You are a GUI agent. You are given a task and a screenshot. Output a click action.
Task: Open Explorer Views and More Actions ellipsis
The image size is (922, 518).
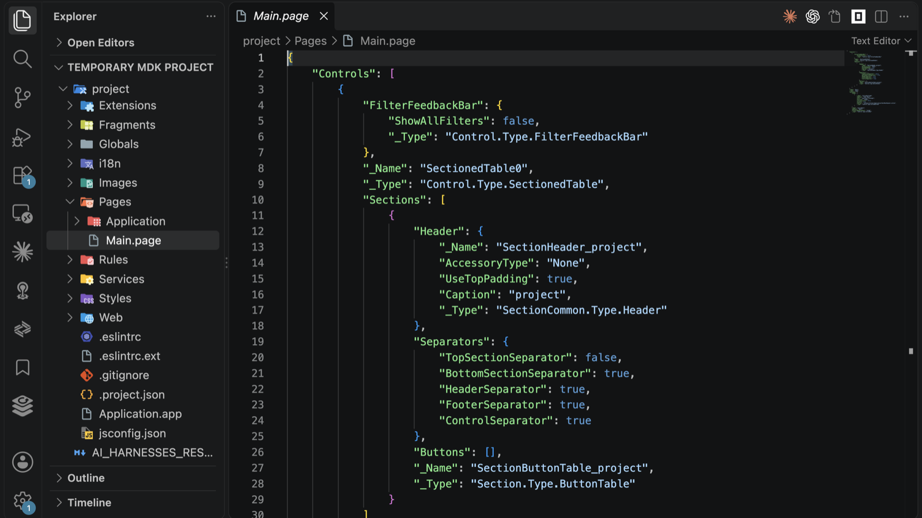[x=211, y=16]
